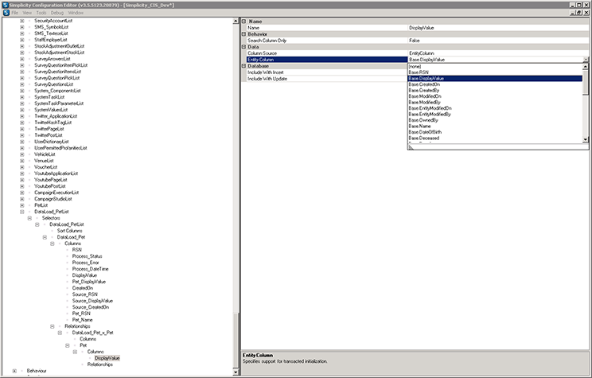Select the Pet_DisplayValue column node

(x=89, y=282)
